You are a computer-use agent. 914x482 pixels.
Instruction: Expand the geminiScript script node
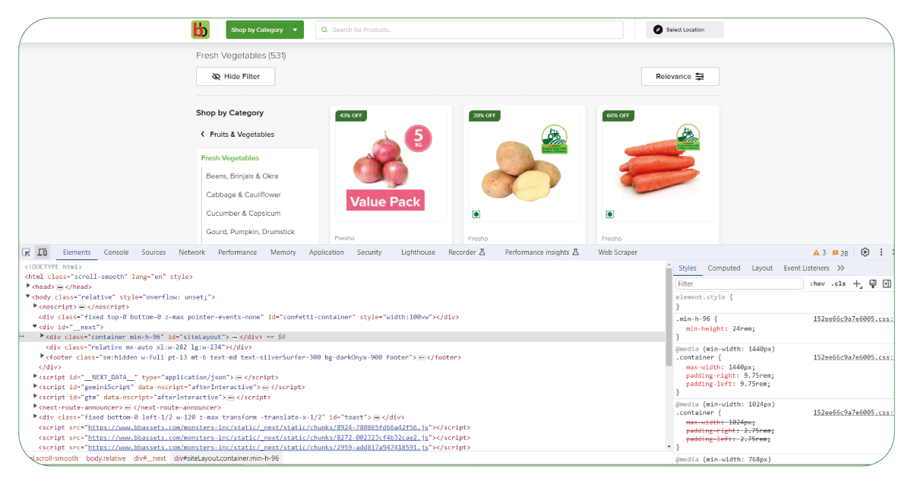point(36,386)
